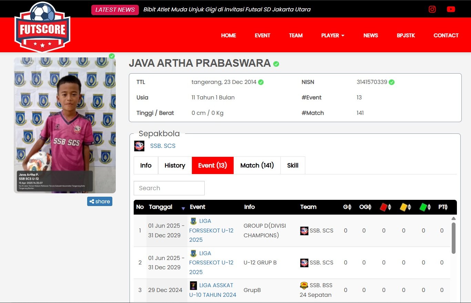The height and width of the screenshot is (303, 471).
Task: Switch to the Match (141) tab
Action: pos(257,165)
